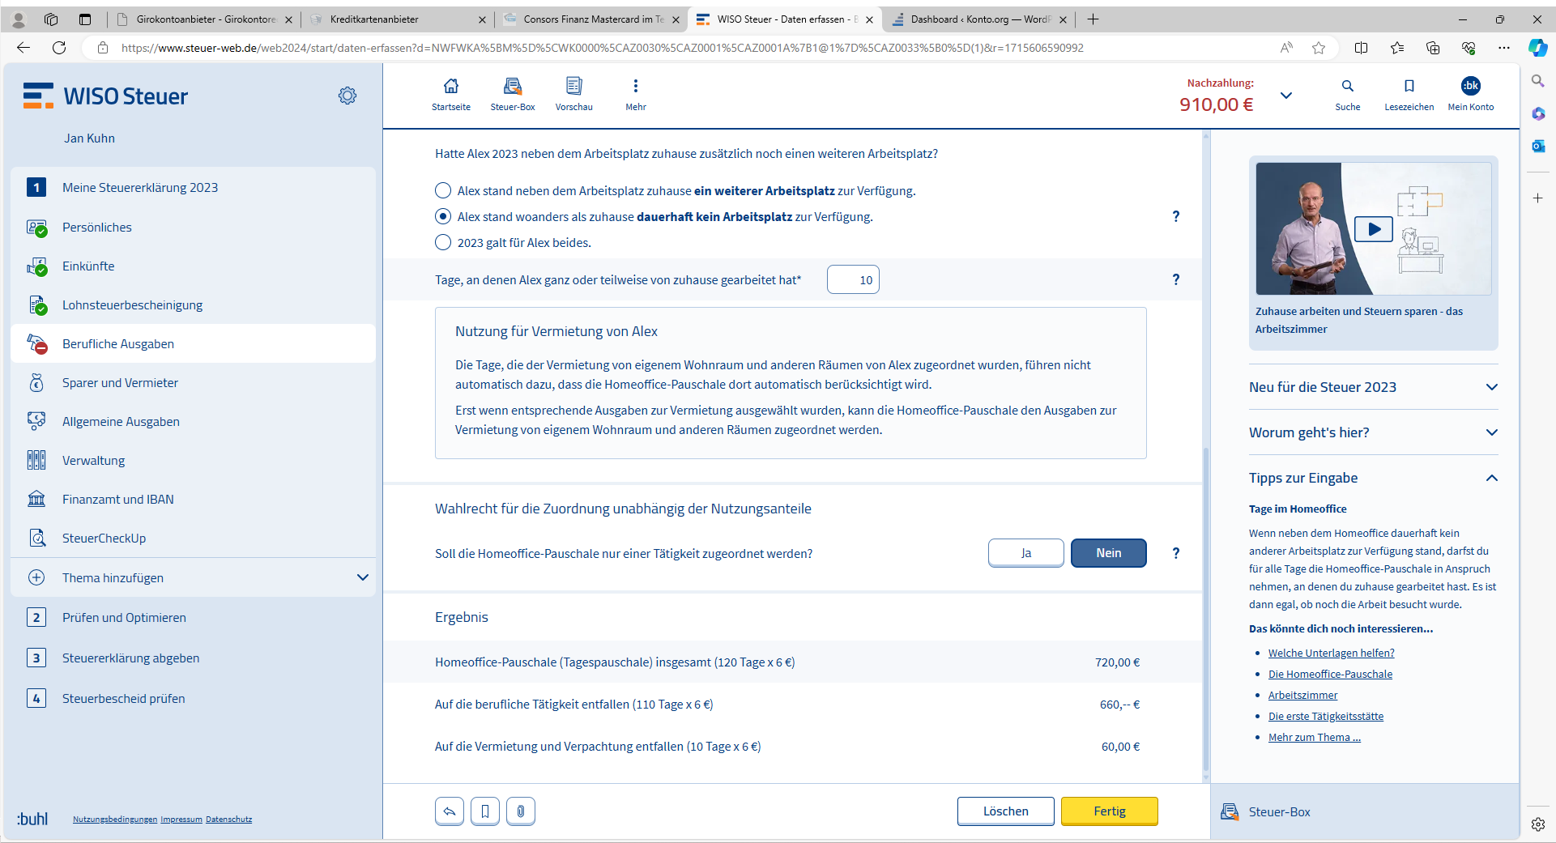Open 'Welche Unterlagen helfen?' link
Screen dimensions: 1556x843
point(1331,653)
